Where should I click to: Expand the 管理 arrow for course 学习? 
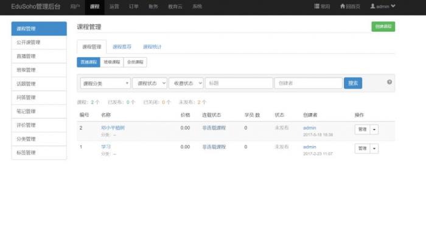tap(374, 148)
